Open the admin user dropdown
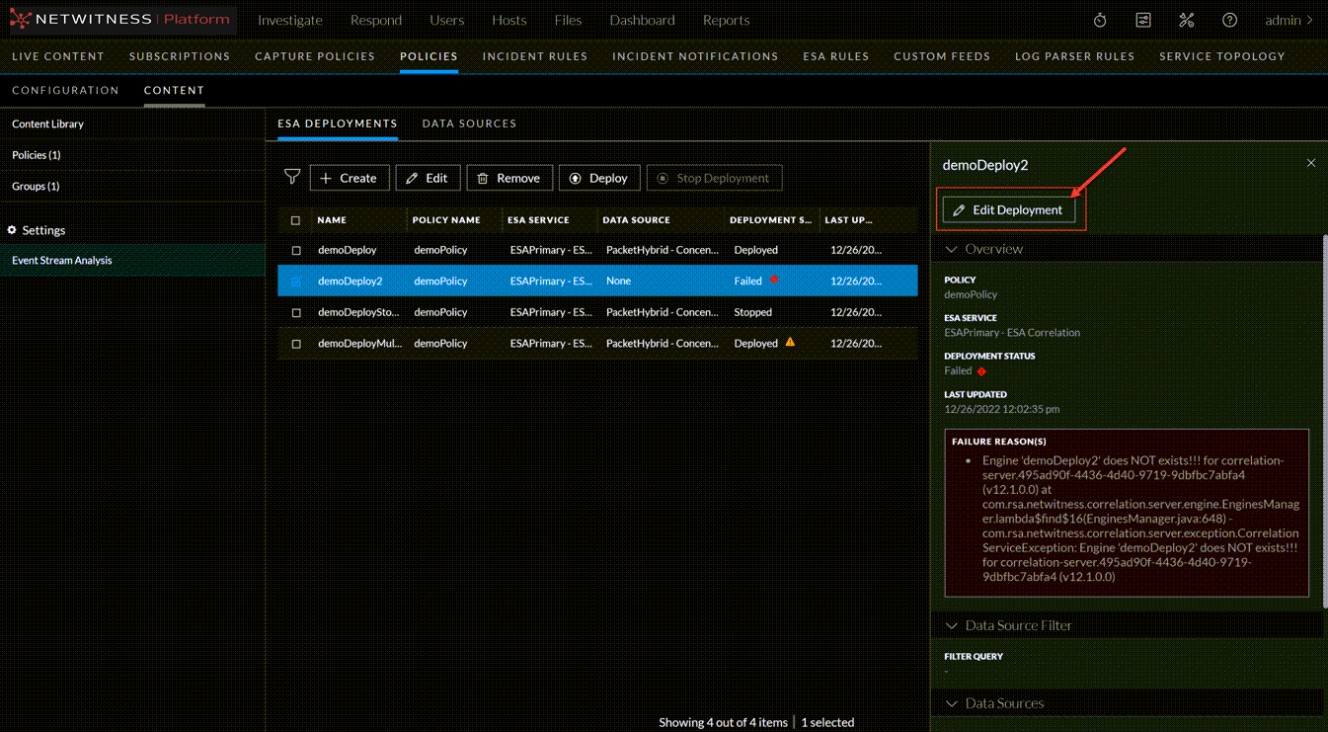Image resolution: width=1328 pixels, height=732 pixels. [x=1289, y=20]
